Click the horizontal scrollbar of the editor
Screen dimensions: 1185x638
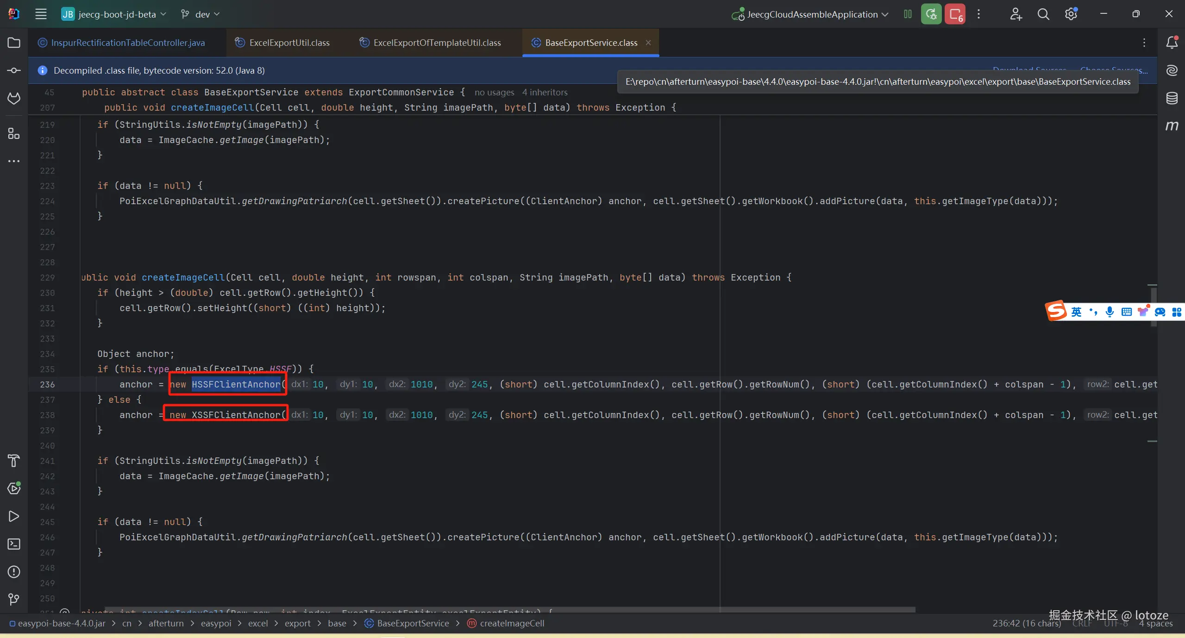click(509, 610)
